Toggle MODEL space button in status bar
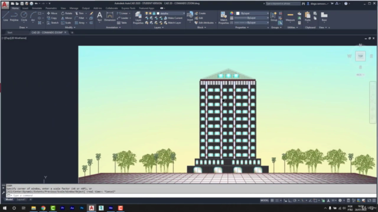The height and width of the screenshot is (212, 378). 265,200
